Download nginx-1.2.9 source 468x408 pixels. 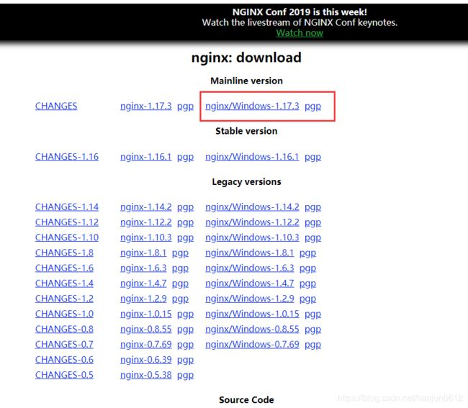[x=143, y=298]
